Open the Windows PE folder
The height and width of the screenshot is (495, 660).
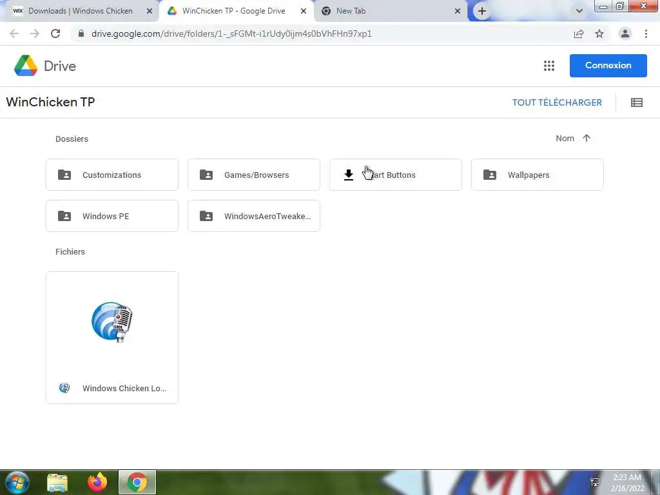point(112,216)
